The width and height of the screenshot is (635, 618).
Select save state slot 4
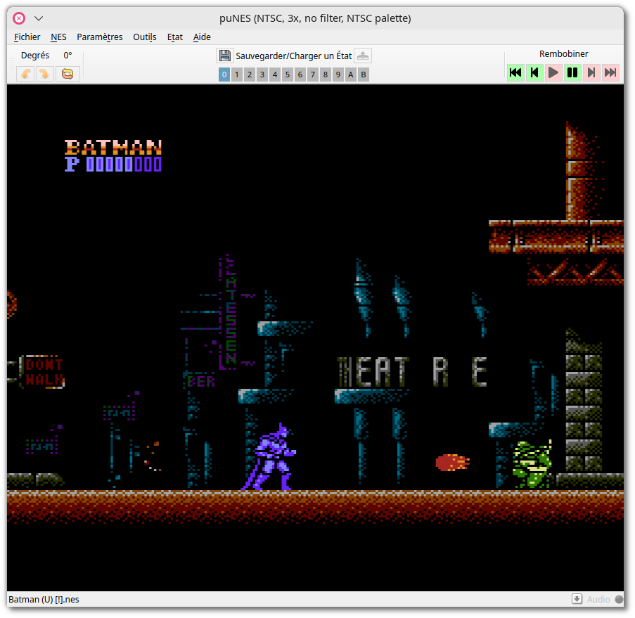click(x=275, y=75)
